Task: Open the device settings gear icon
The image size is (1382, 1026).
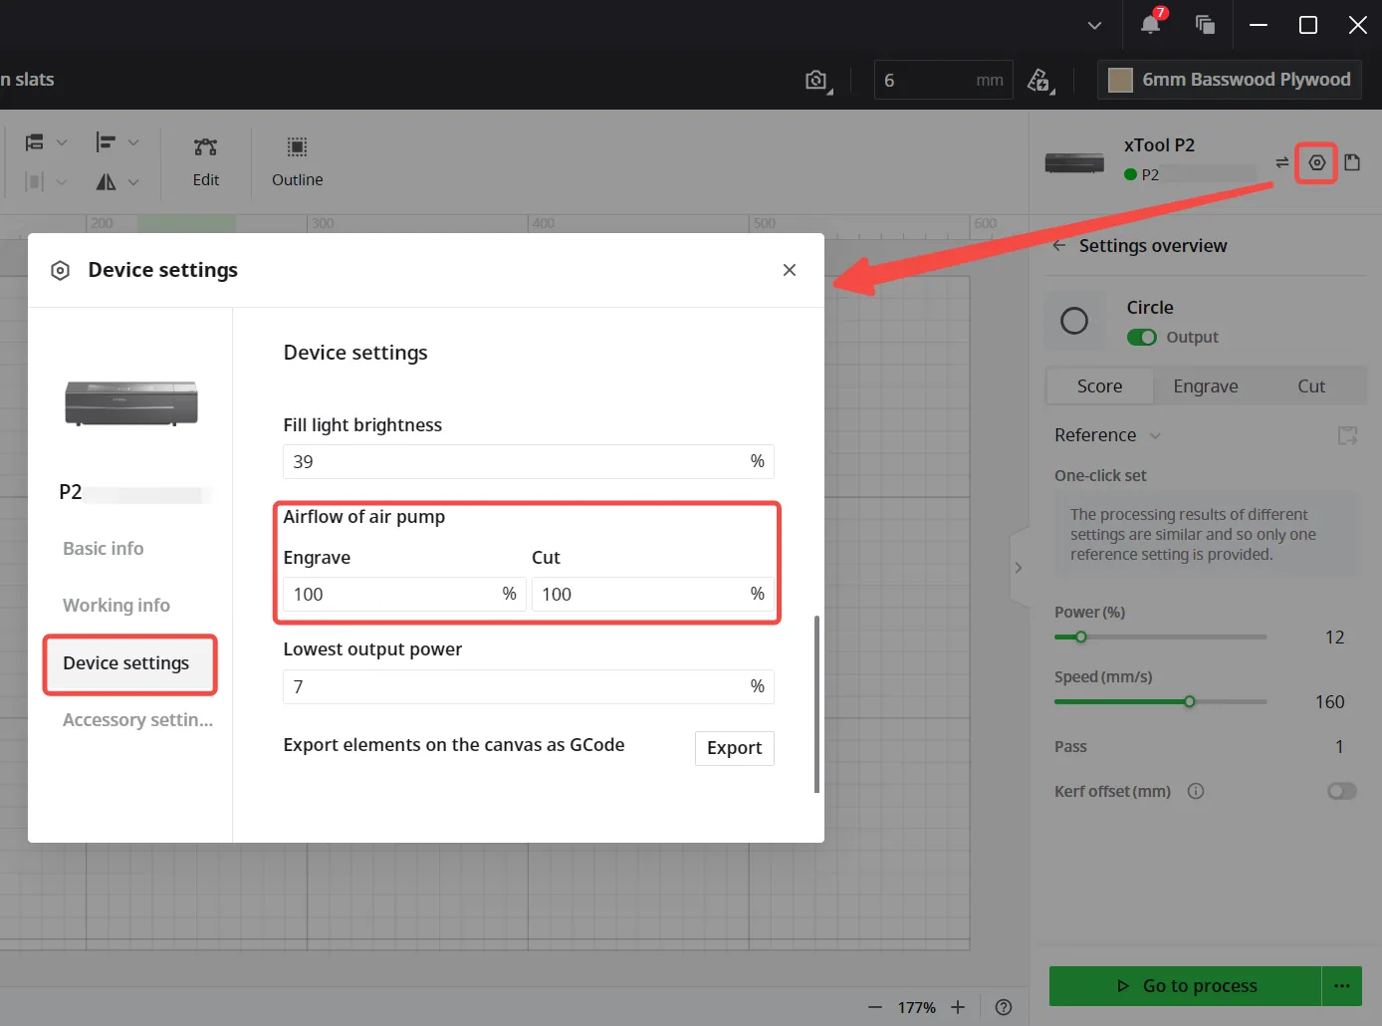Action: pyautogui.click(x=1316, y=162)
